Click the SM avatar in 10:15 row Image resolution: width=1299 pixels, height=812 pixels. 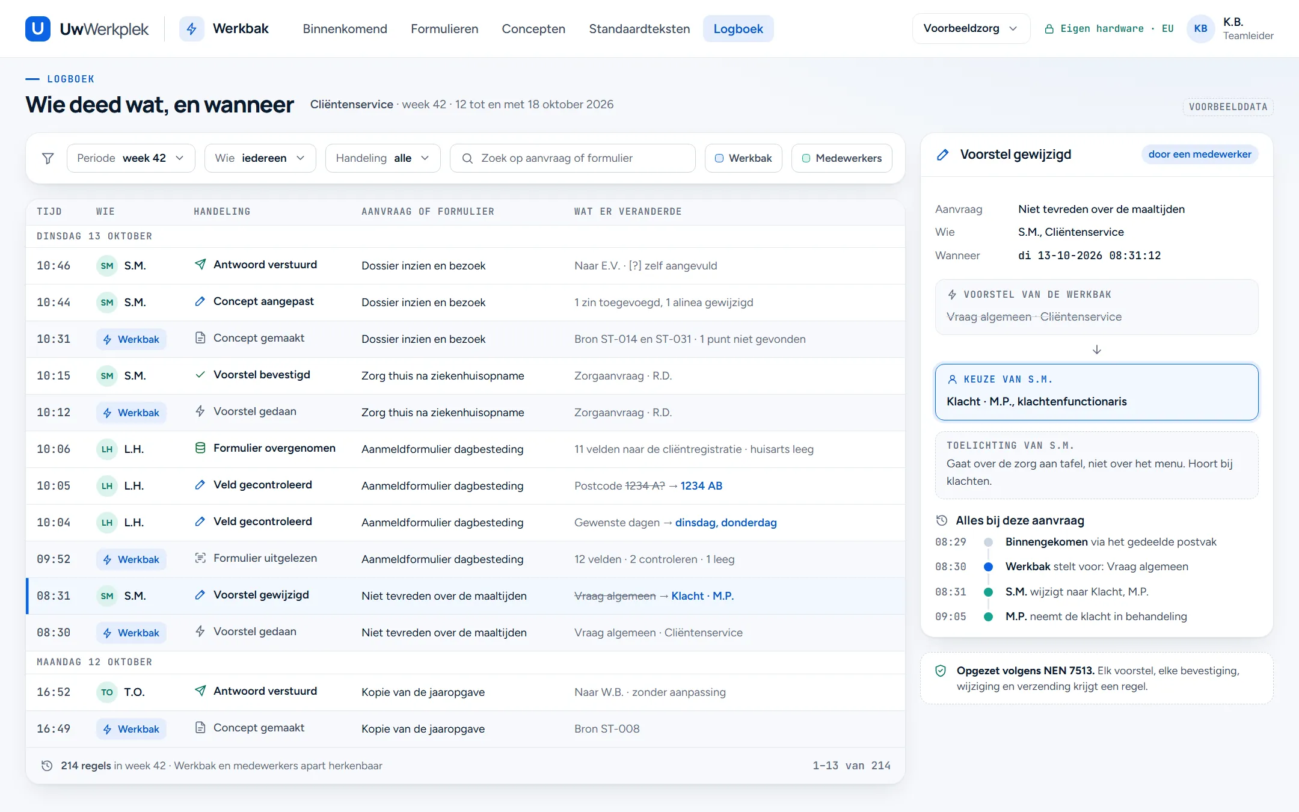pos(107,376)
